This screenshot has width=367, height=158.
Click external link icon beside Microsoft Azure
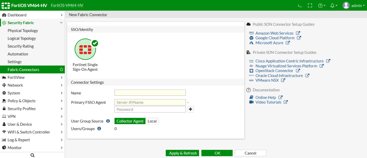pos(288,43)
